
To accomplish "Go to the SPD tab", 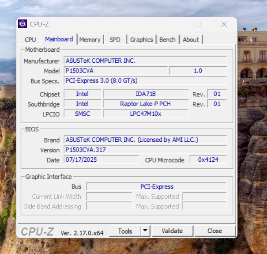I will tap(115, 40).
